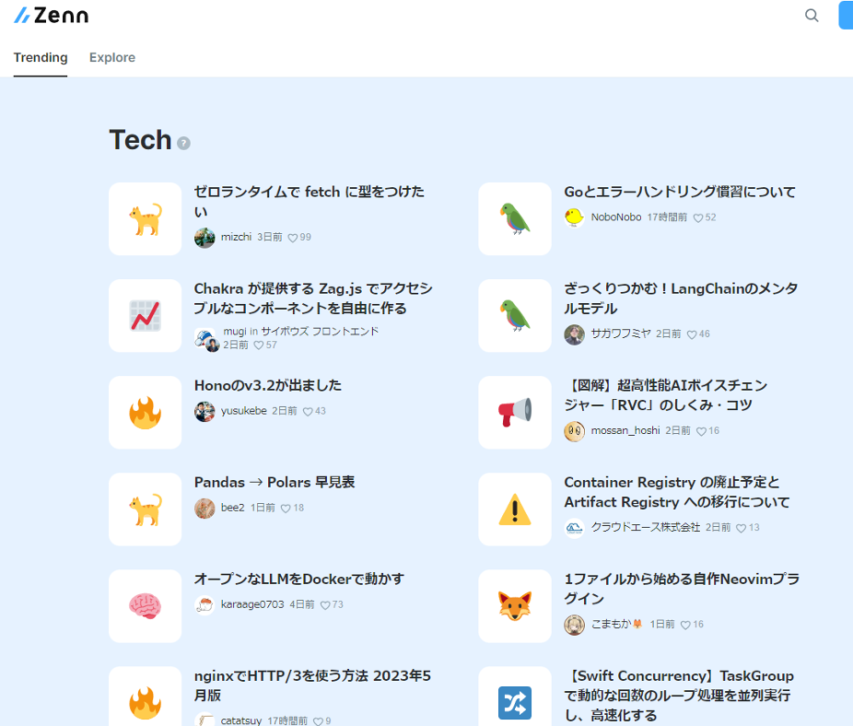Click サガワフミヤ's avatar icon

coord(575,334)
